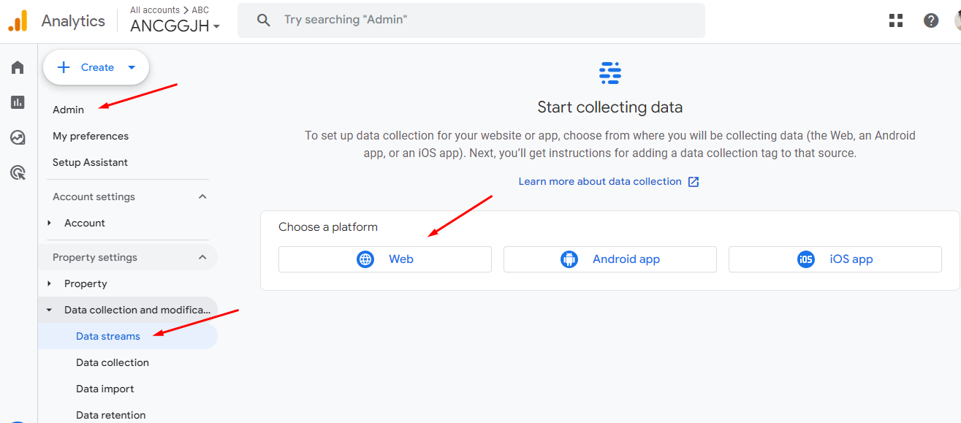Open the Reports icon in sidebar
Viewport: 961px width, 423px height.
point(18,102)
